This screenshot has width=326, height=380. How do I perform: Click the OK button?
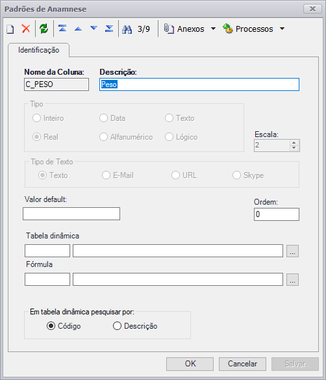(x=190, y=364)
